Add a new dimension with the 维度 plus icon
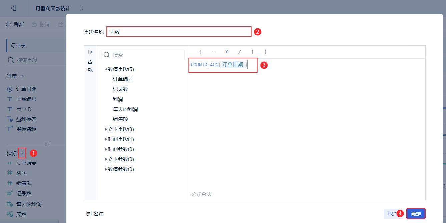Image resolution: width=446 pixels, height=223 pixels. [22, 76]
